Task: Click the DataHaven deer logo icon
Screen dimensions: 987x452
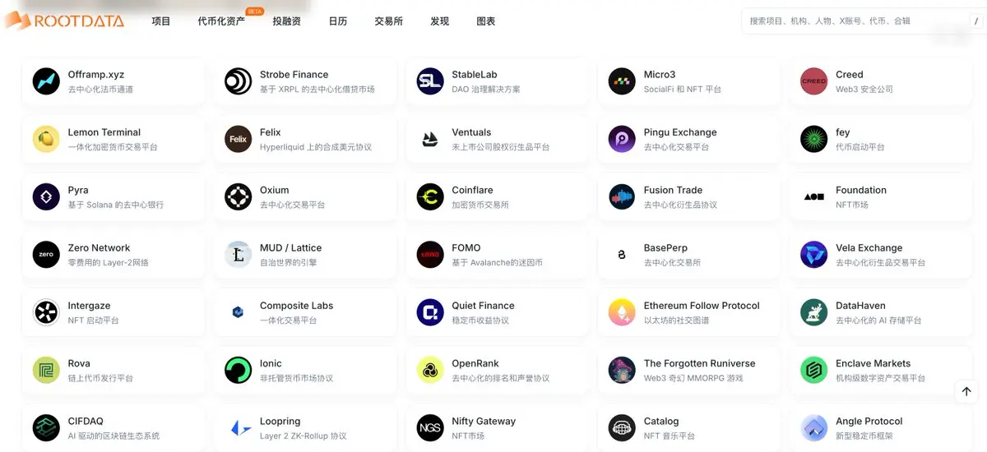Action: click(814, 312)
